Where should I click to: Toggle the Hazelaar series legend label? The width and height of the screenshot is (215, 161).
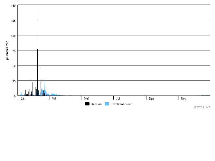[97, 104]
